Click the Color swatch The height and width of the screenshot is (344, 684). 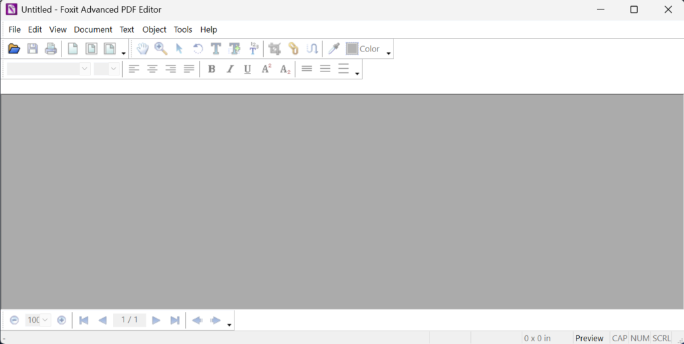tap(352, 48)
